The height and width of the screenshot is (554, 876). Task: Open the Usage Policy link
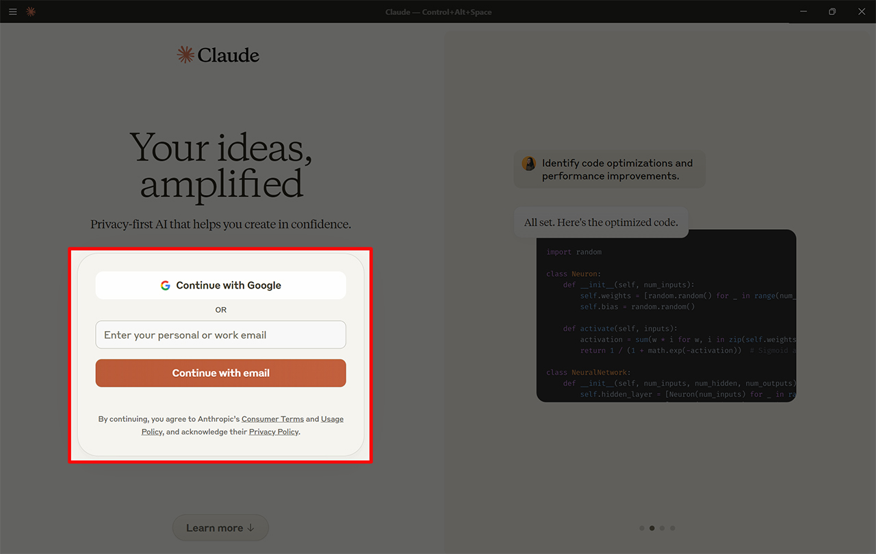(332, 419)
